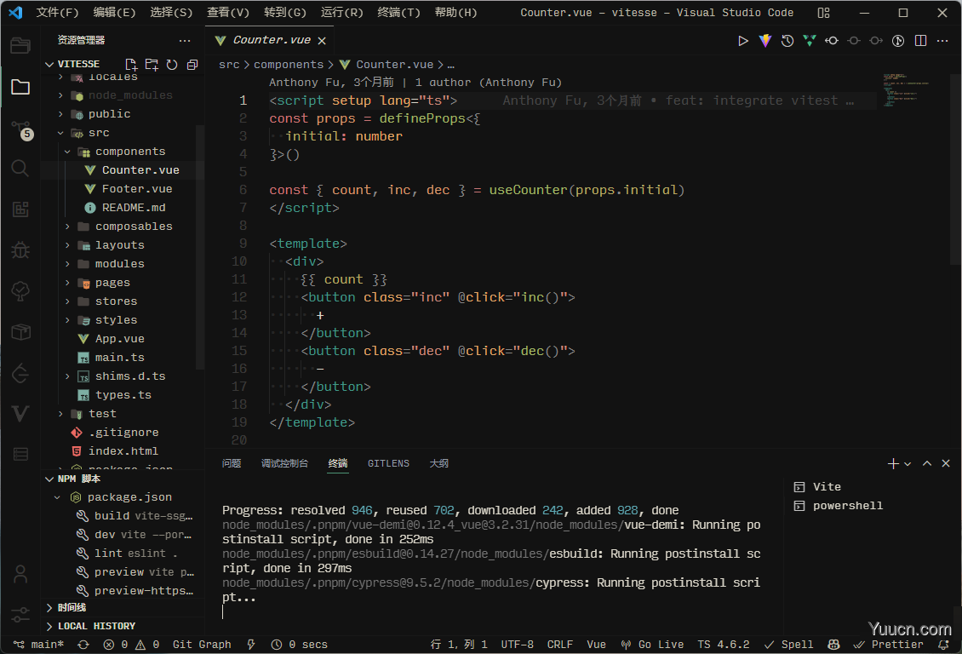The image size is (962, 654).
Task: Add a new terminal with plus icon
Action: point(893,464)
